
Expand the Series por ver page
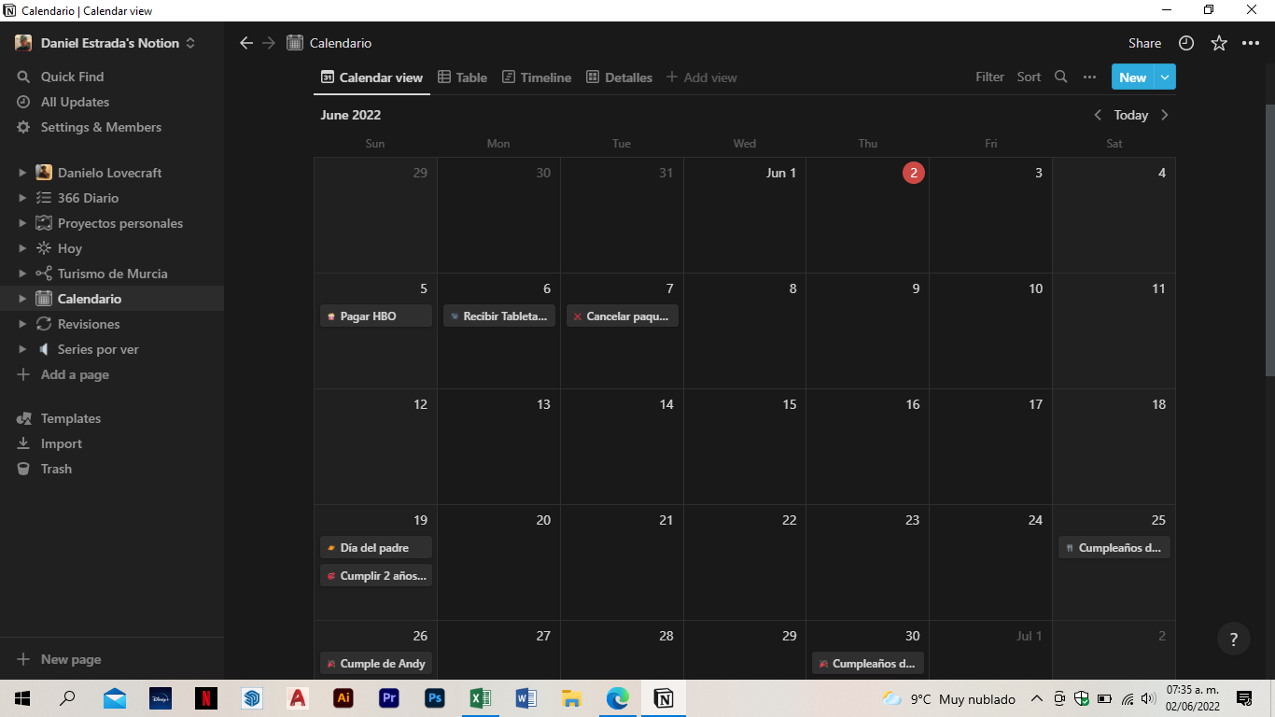(23, 349)
